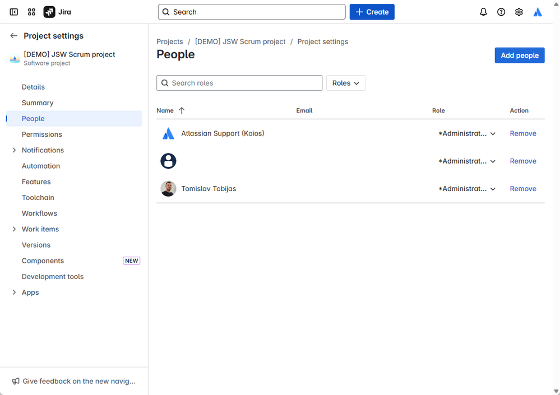Open the settings gear icon
The image size is (560, 395).
point(519,12)
